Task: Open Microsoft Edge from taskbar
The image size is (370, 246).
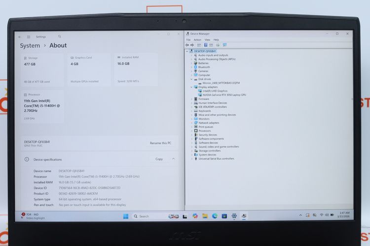Action: pos(215,216)
